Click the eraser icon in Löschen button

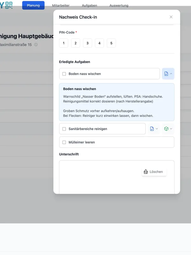[x=146, y=172]
